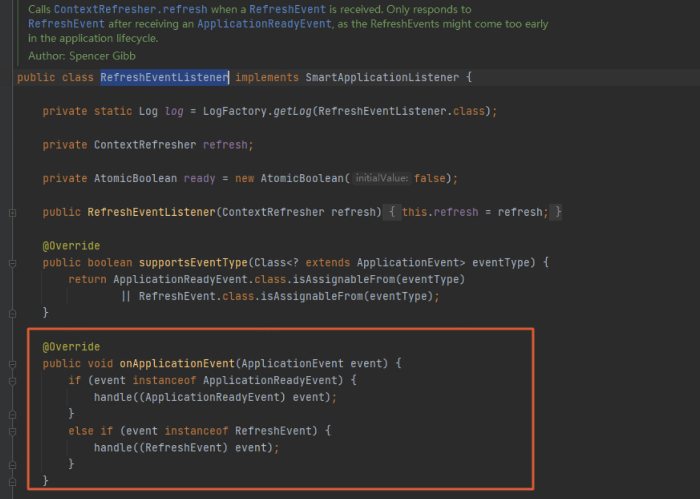The width and height of the screenshot is (700, 499).
Task: Click the 'refresh' field name in private declaration
Action: [225, 145]
